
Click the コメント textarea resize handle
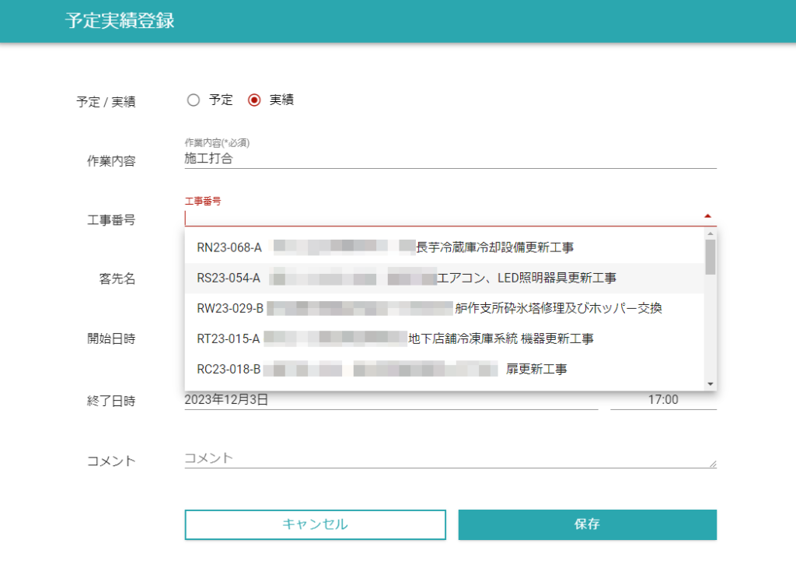712,464
